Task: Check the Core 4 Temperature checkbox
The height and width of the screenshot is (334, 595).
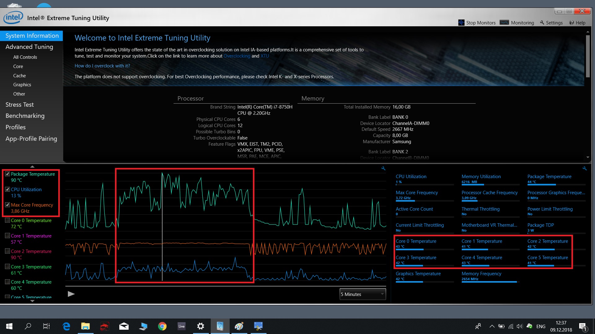Action: click(7, 282)
